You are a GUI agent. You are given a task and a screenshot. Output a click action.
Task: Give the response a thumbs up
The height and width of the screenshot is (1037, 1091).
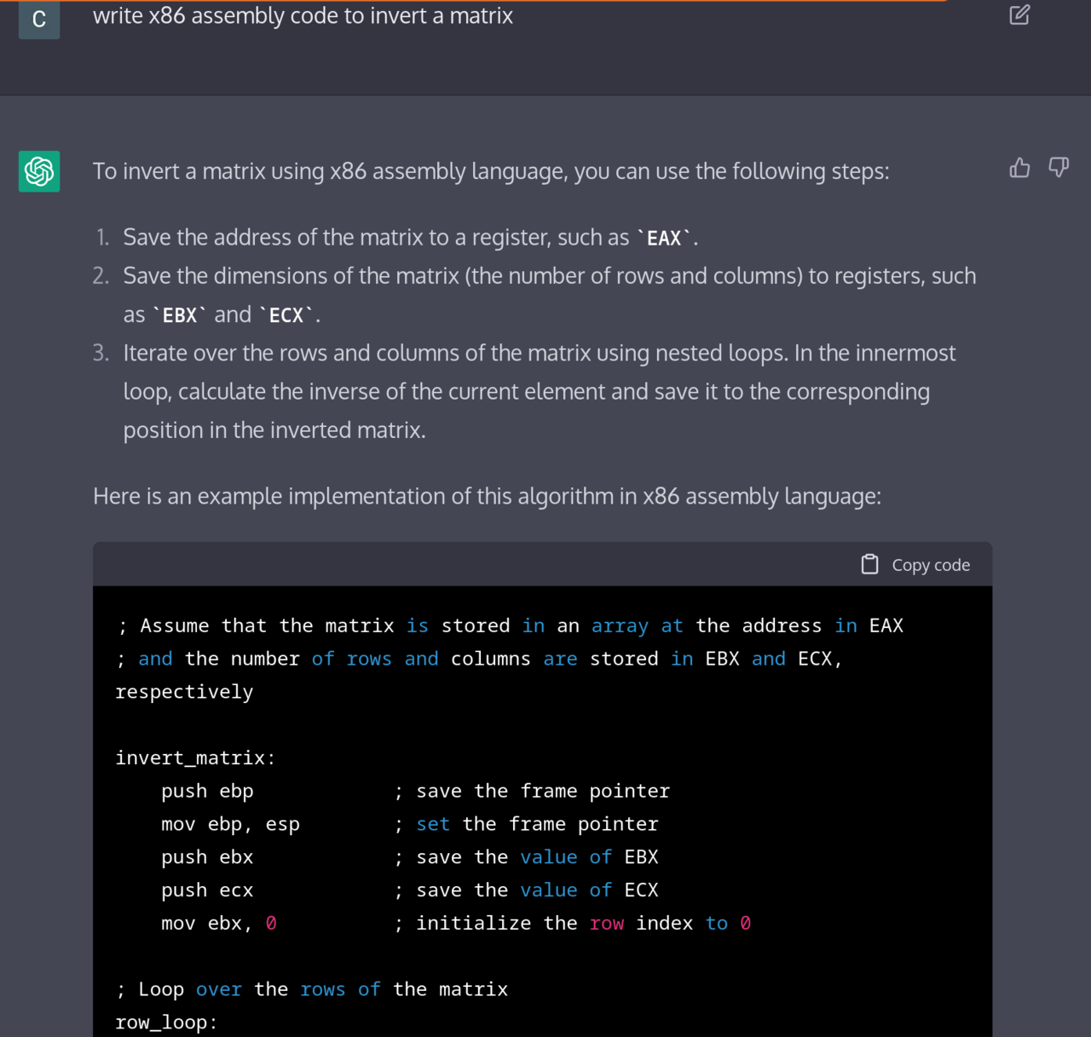[1019, 167]
